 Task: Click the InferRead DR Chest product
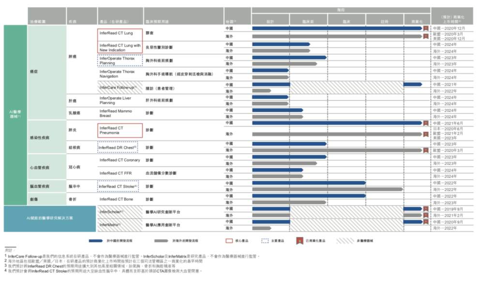pos(118,147)
